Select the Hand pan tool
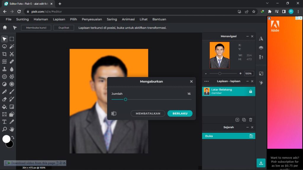The width and height of the screenshot is (303, 170). tap(12, 129)
